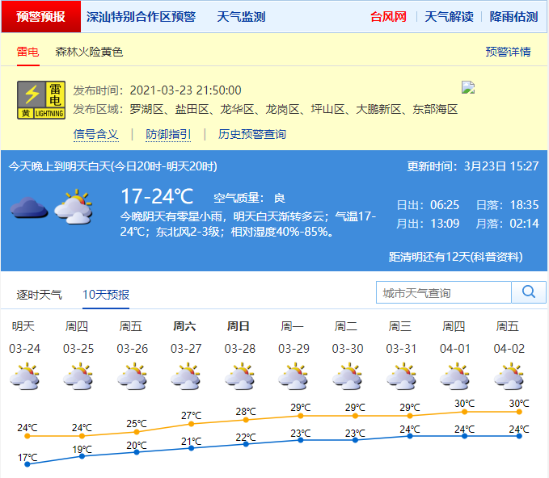Screen dimensions: 549x478
Task: Open the 森林火险黄色 warning tab
Action: coord(89,52)
